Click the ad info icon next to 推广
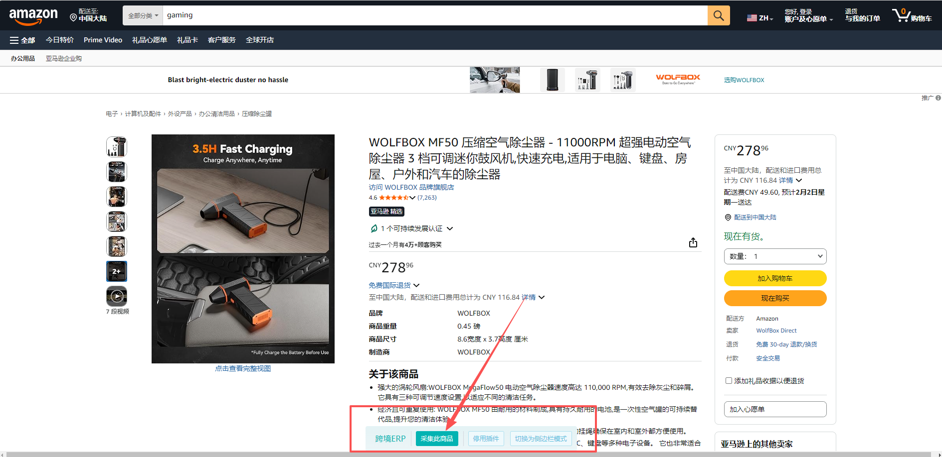The width and height of the screenshot is (942, 457). point(939,98)
